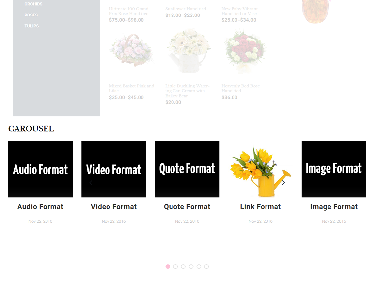
Task: Click the Video Format thumbnail image
Action: click(x=113, y=169)
